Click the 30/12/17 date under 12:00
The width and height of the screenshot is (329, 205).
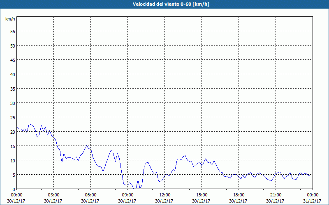coord(164,201)
